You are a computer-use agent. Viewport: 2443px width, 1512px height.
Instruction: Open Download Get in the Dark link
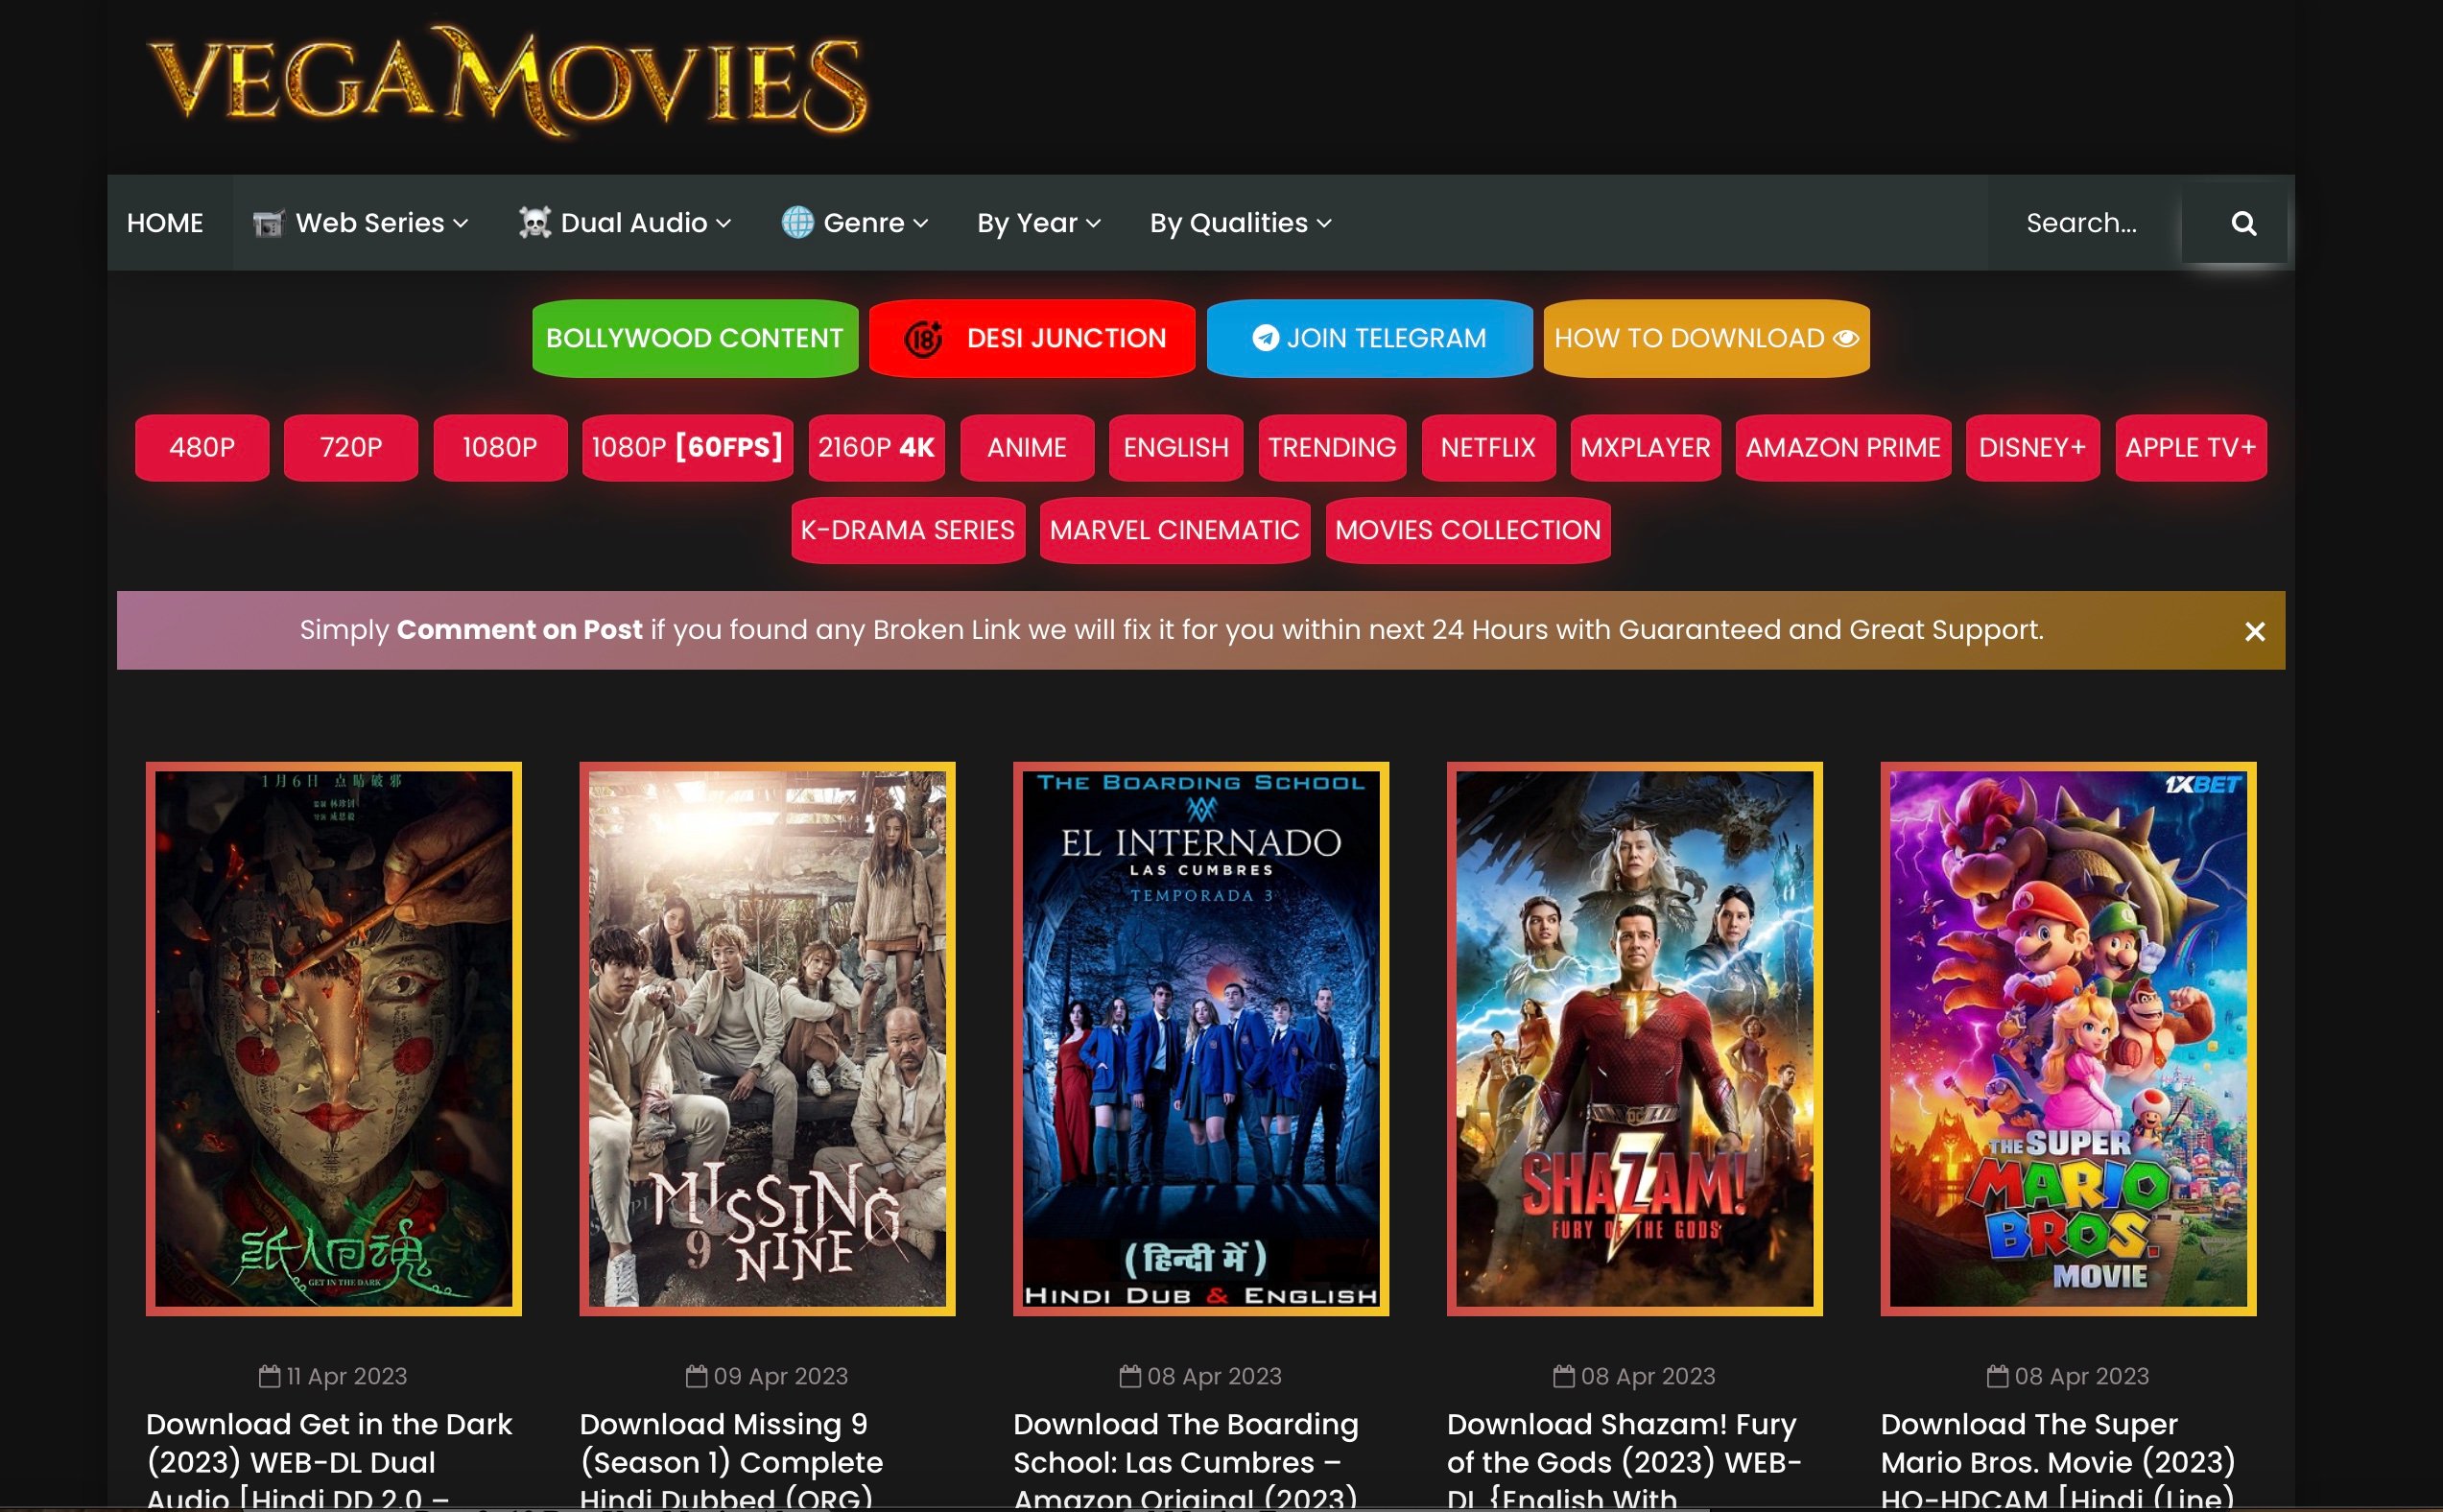(330, 1460)
